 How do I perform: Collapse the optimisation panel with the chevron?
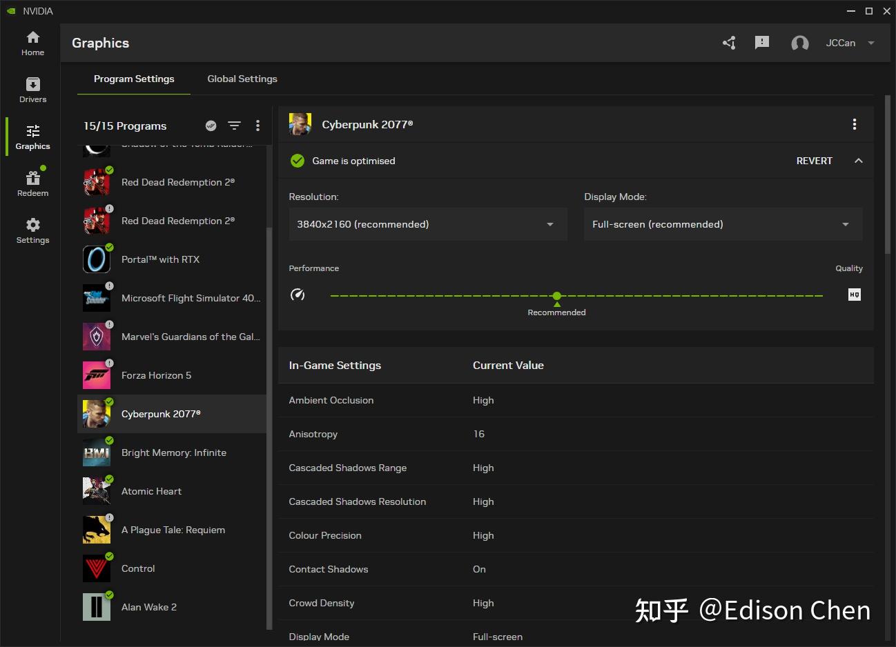(x=859, y=161)
